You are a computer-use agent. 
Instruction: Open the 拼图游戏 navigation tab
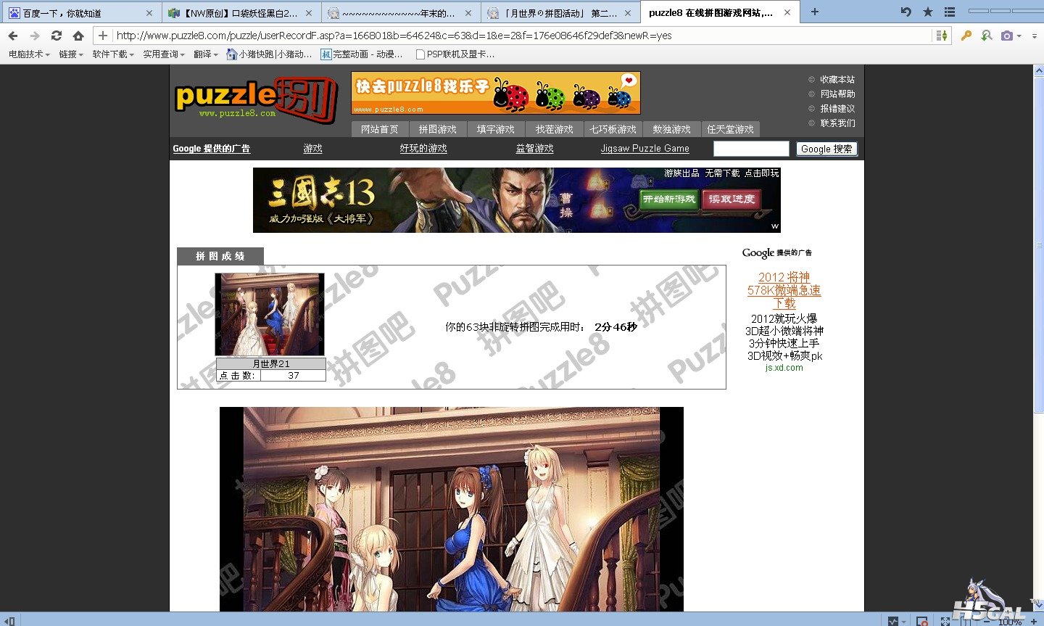[x=438, y=129]
